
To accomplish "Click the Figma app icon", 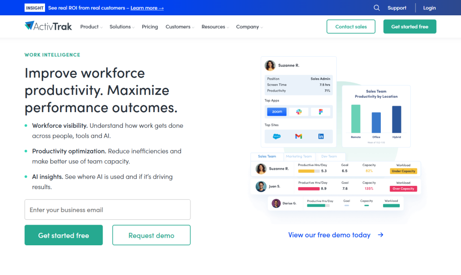I will click(x=321, y=112).
